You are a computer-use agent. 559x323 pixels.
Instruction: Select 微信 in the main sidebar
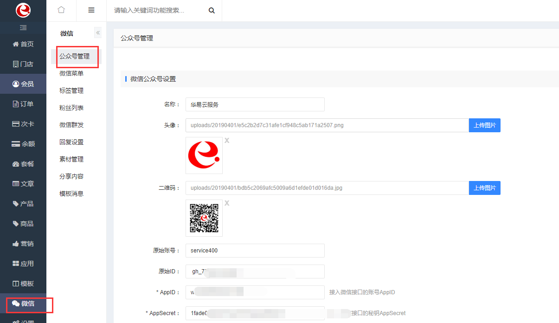click(x=23, y=304)
